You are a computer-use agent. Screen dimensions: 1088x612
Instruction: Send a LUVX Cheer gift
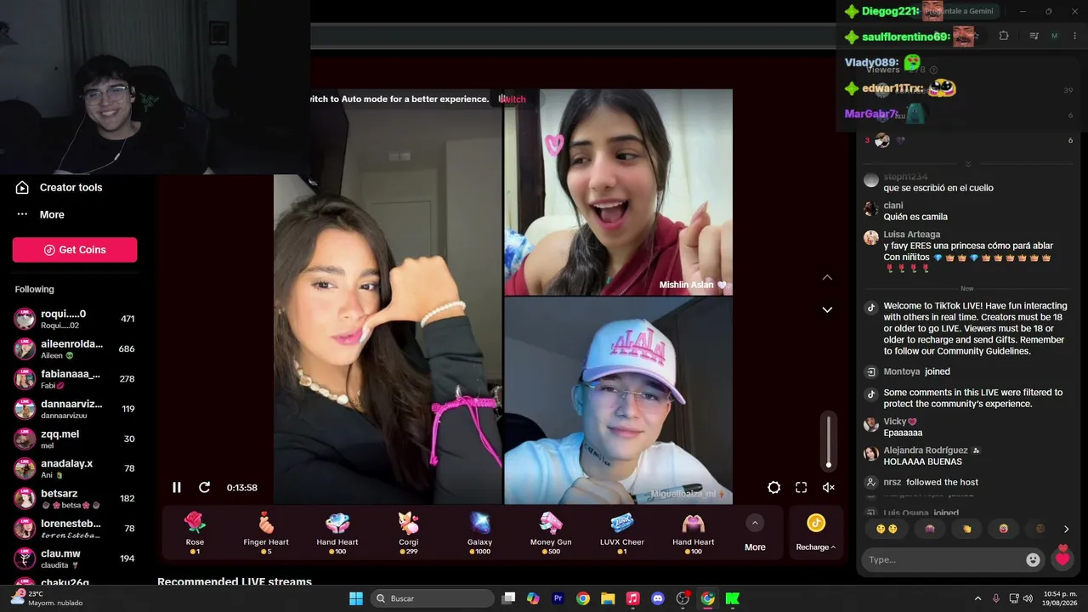click(x=622, y=533)
